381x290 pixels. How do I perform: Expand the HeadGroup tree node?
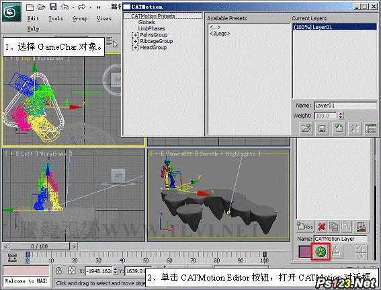135,48
